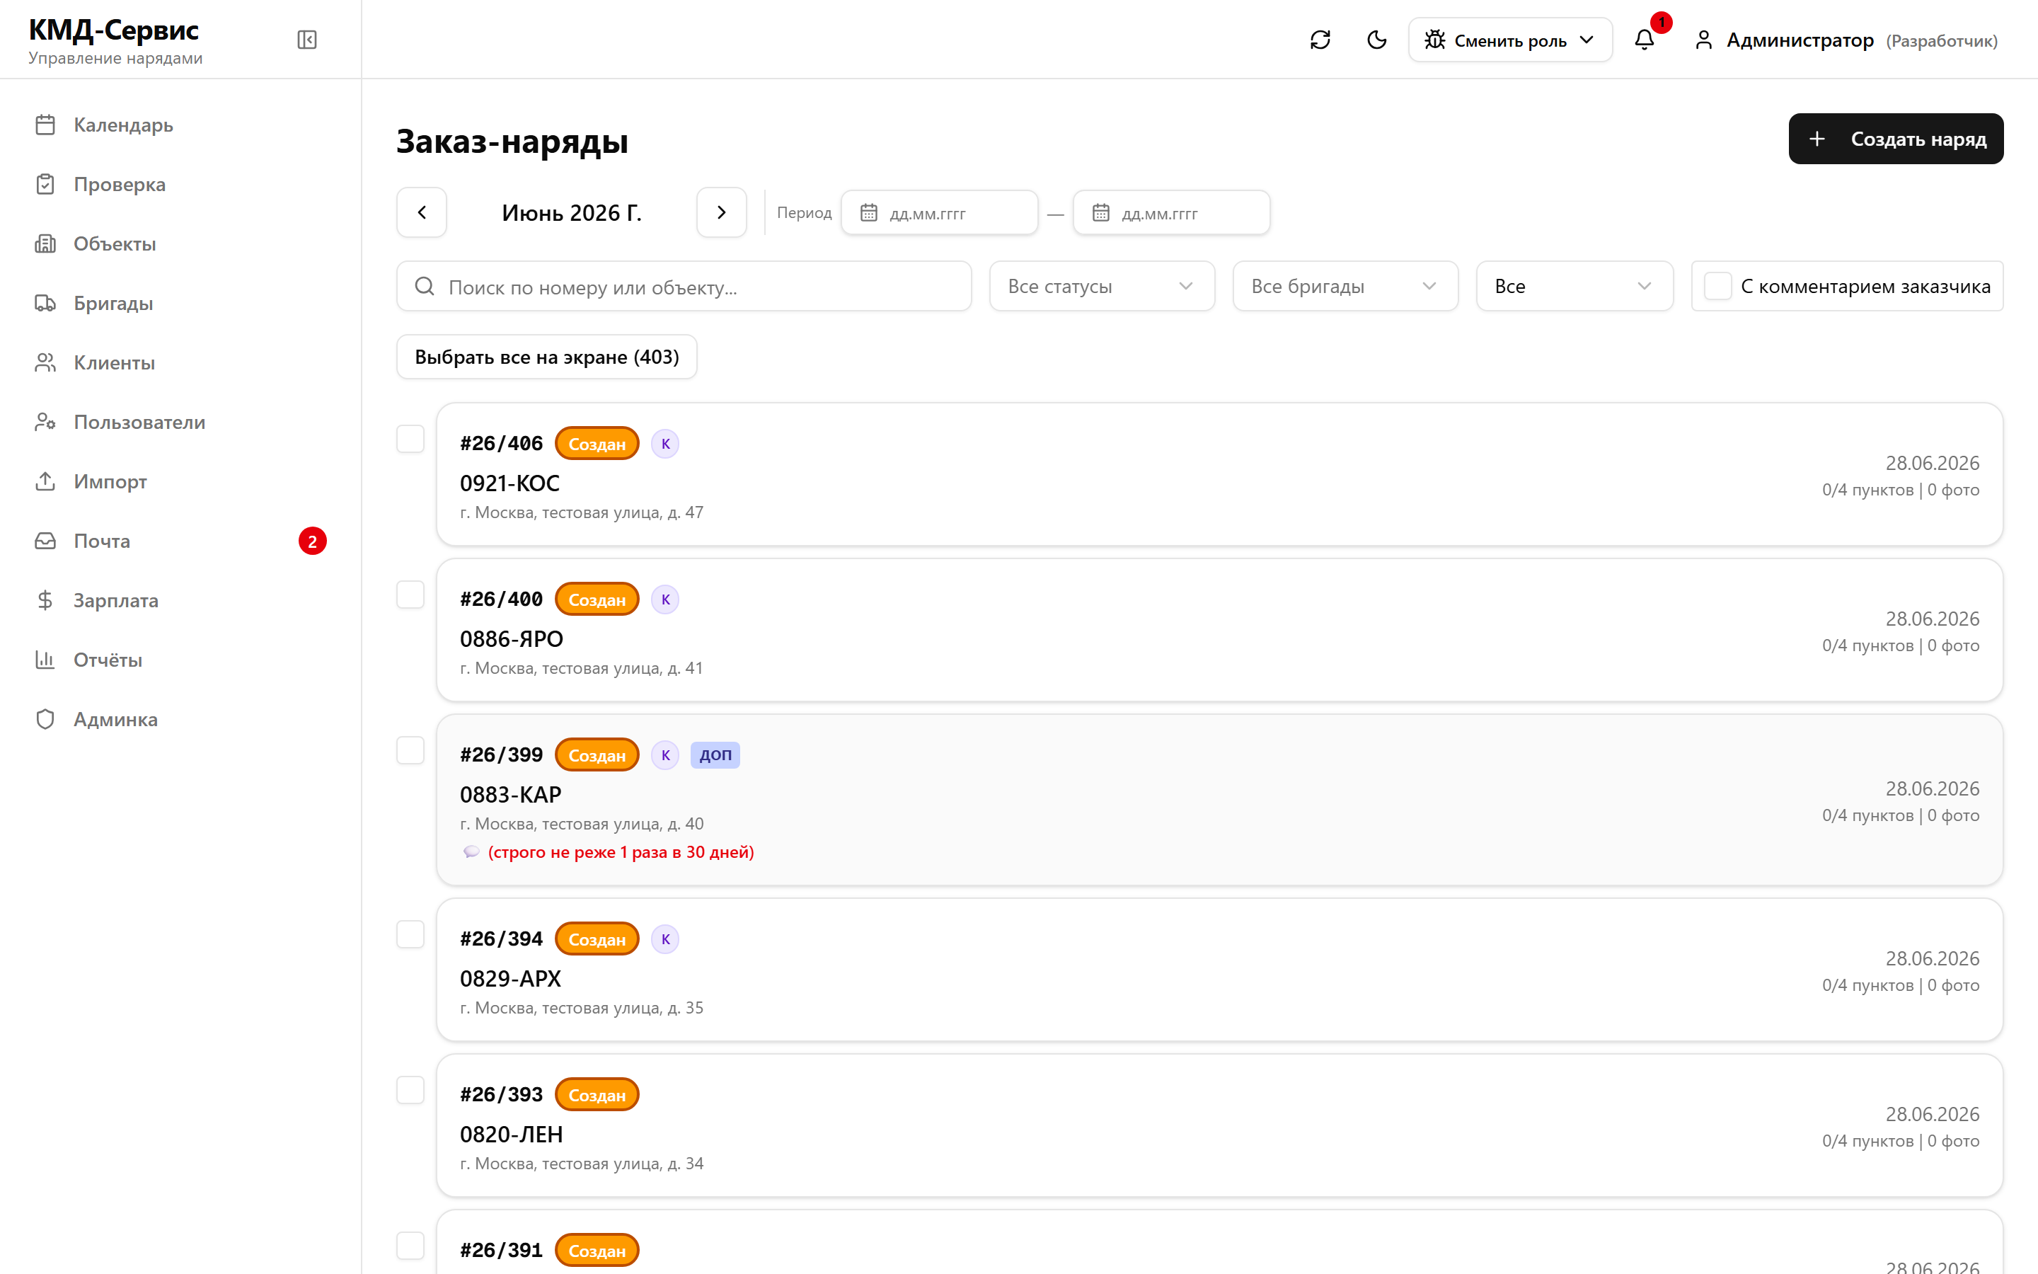Viewport: 2038px width, 1274px height.
Task: Click the period end date field
Action: [1170, 212]
